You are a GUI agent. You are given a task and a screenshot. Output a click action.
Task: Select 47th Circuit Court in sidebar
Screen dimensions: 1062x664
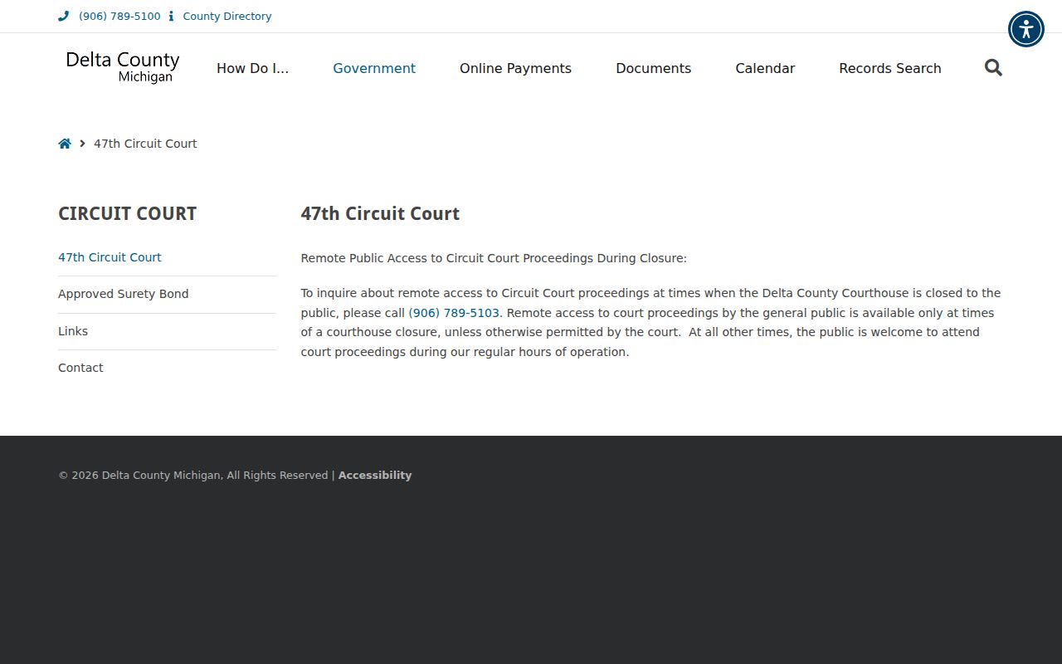(x=110, y=257)
